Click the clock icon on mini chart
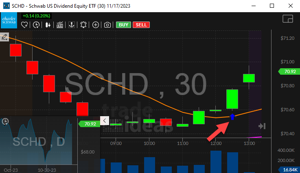The image size is (300, 173). click(5, 121)
